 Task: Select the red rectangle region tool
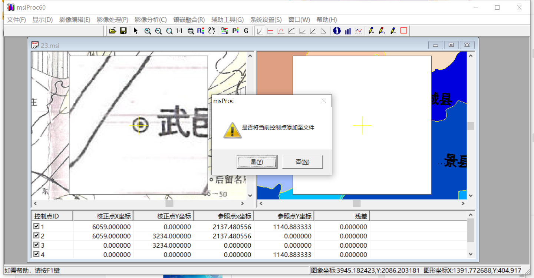point(403,31)
